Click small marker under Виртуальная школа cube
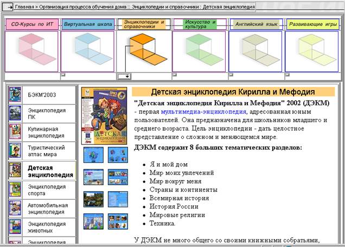345x247 pixels. tap(63, 74)
